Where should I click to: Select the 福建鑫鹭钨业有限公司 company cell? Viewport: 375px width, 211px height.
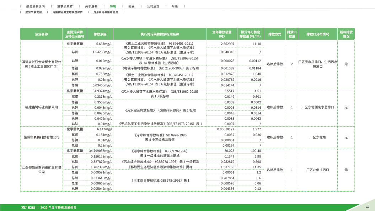[x=41, y=107]
